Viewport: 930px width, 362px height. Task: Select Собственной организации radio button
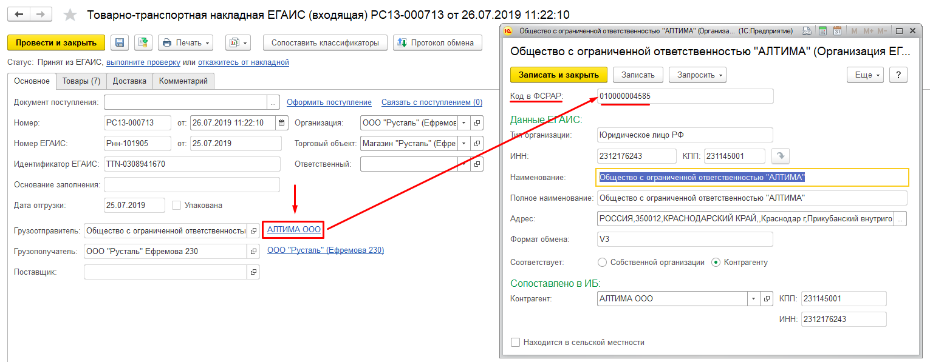click(x=603, y=263)
